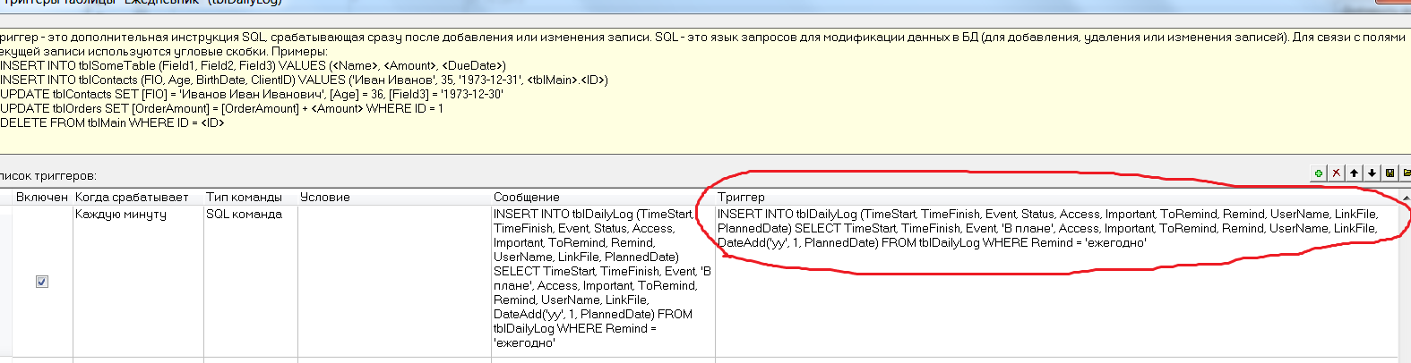Viewport: 1411px width, 363px height.
Task: Edit the Триггер cell SQL statement
Action: (x=1046, y=228)
